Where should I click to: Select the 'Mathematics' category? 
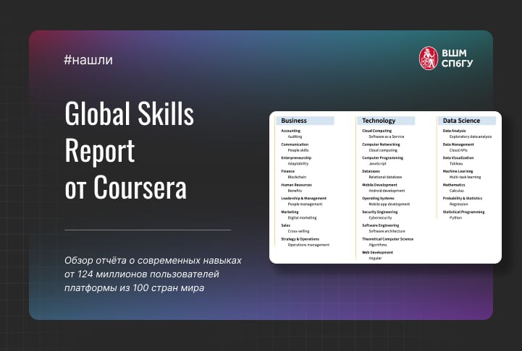click(454, 185)
